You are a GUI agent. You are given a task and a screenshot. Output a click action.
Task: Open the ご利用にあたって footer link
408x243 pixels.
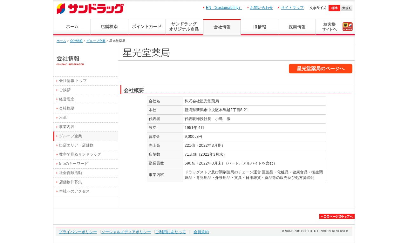pyautogui.click(x=171, y=232)
